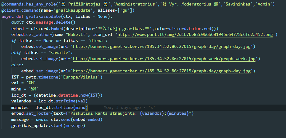Click 'discord.Color.red()' expression
The width and height of the screenshot is (286, 138).
[193, 29]
